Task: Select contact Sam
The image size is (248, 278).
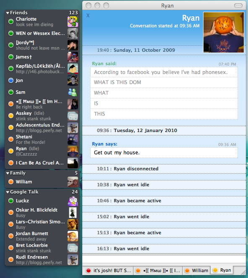Action: coord(42,92)
